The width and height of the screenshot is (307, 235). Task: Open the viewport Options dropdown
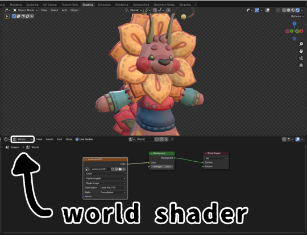click(297, 16)
